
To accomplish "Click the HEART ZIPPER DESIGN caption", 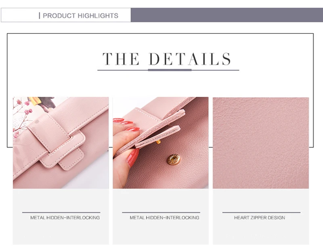I will (260, 218).
